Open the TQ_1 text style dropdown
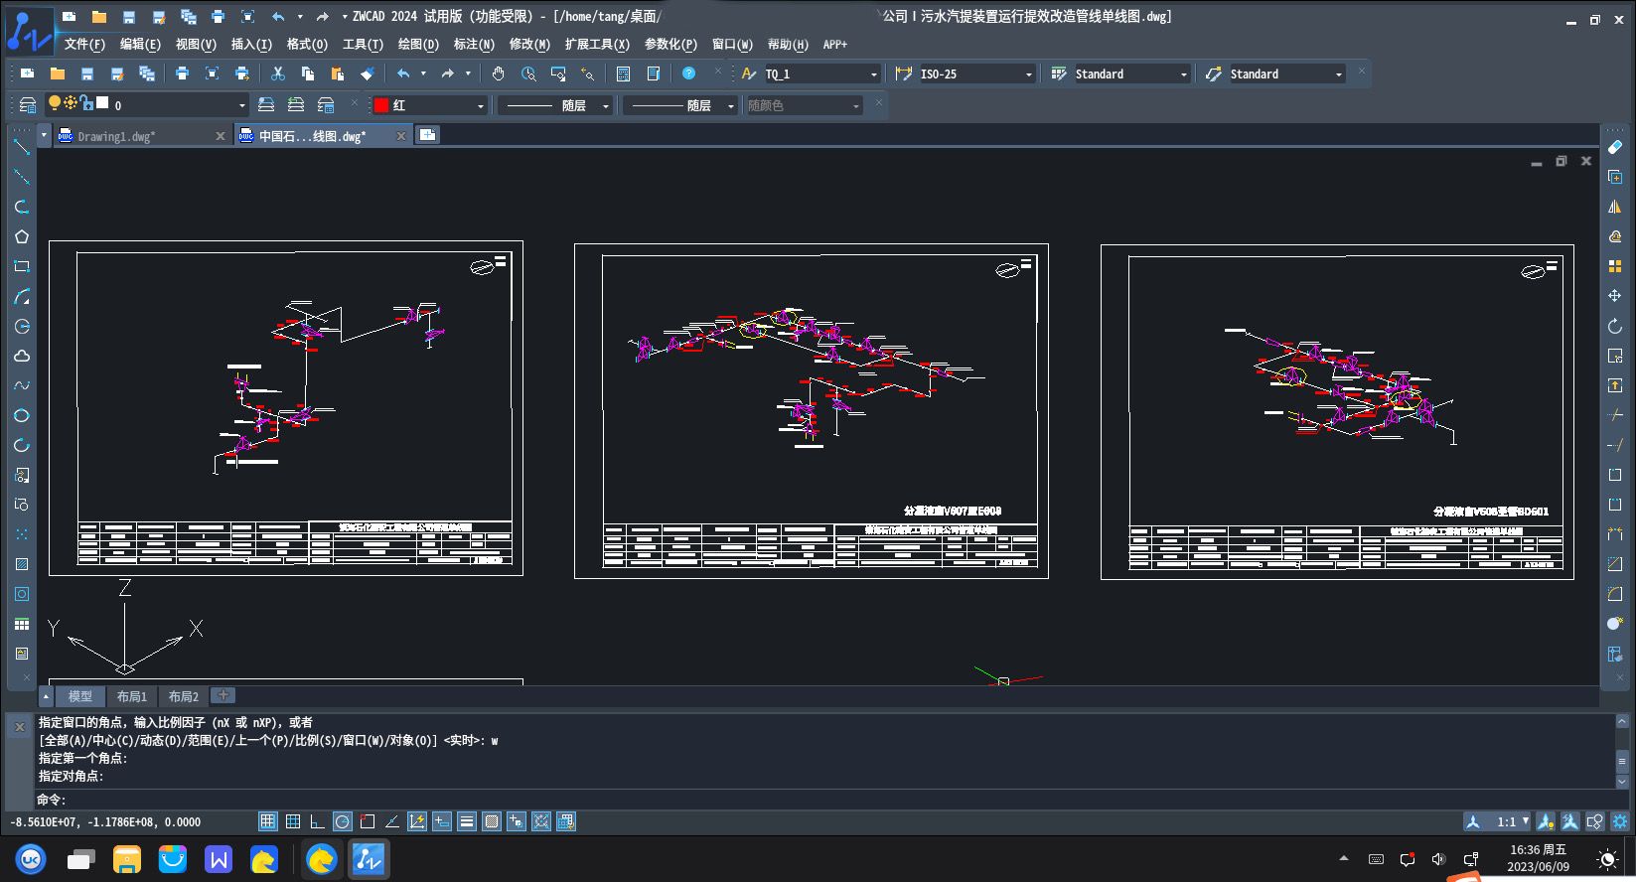 click(x=821, y=74)
